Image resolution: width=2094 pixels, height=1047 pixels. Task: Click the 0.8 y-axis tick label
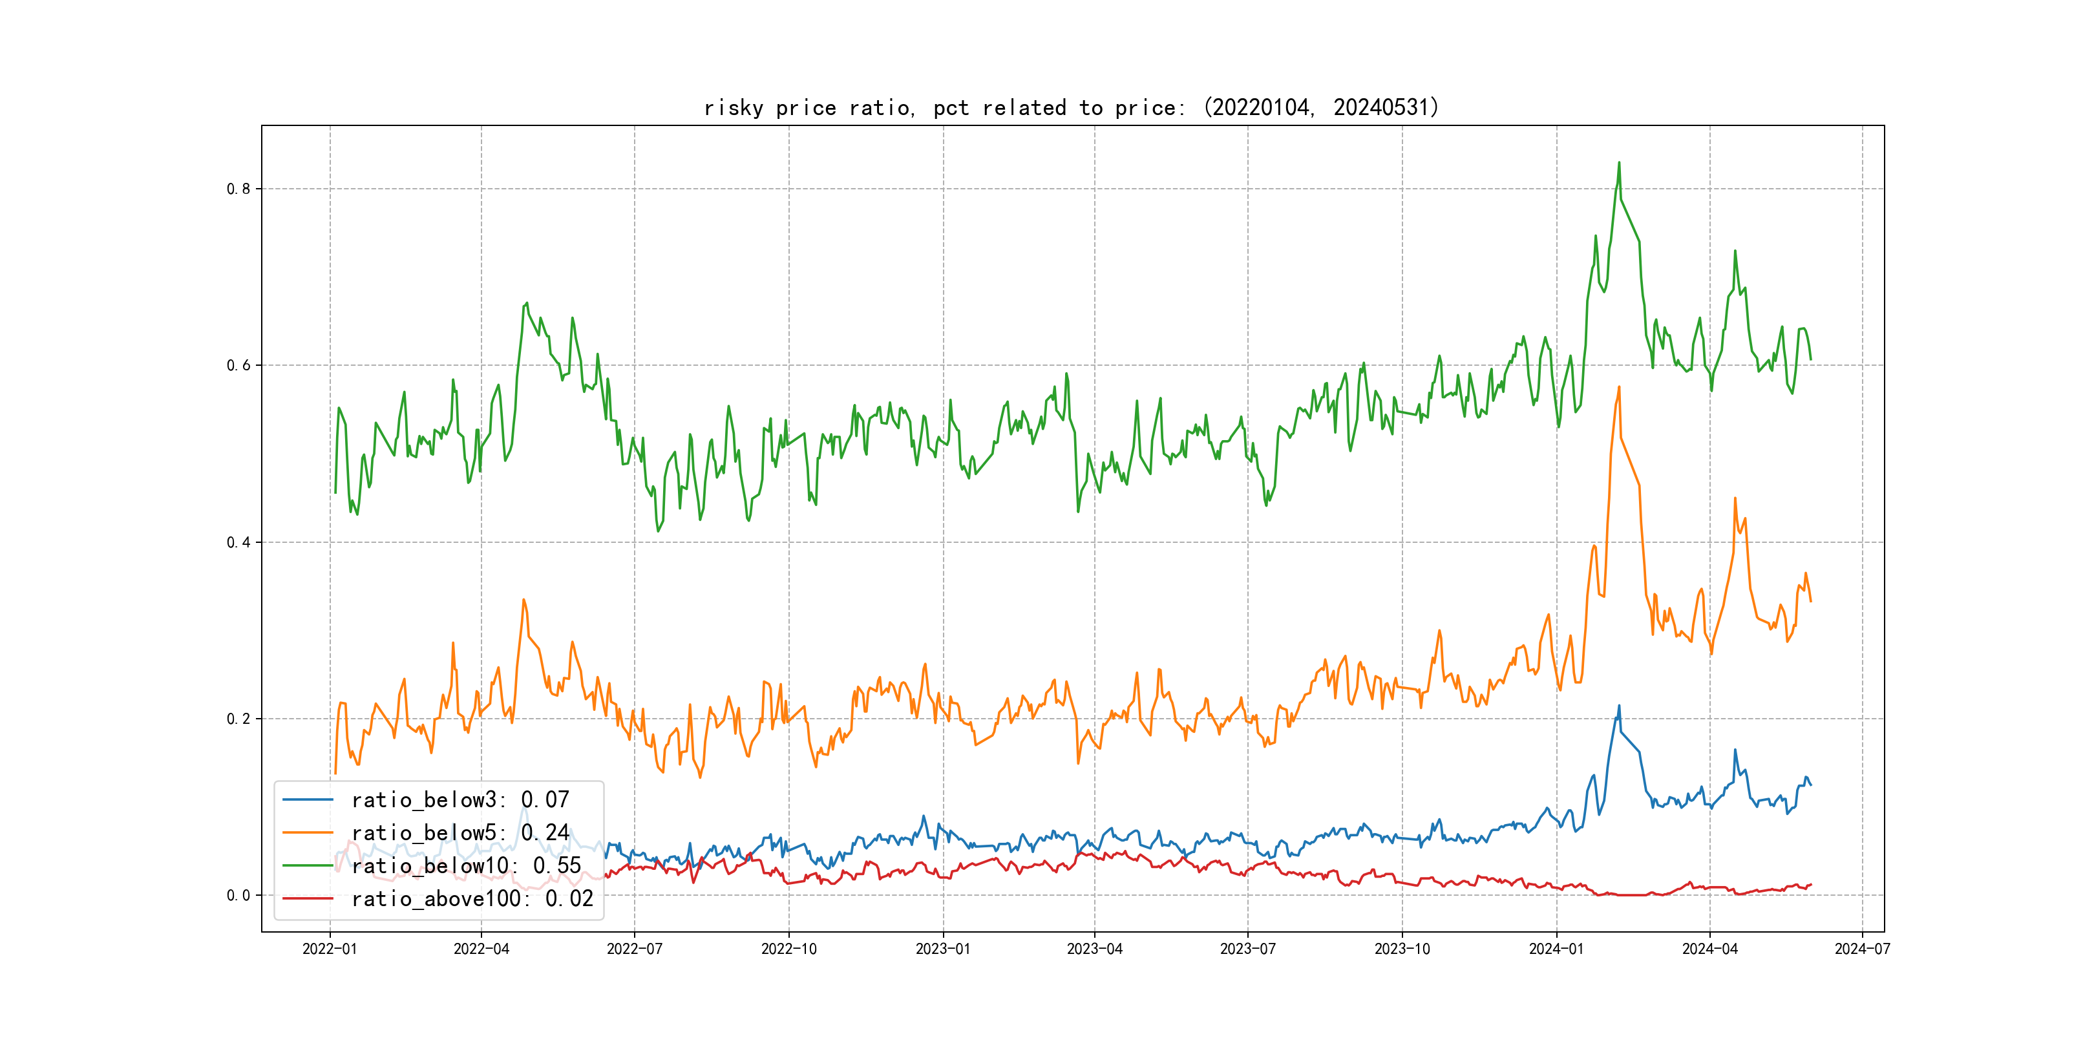[x=238, y=189]
